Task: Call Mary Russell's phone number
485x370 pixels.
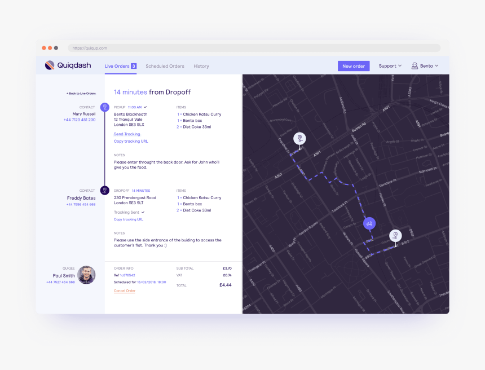Action: click(x=80, y=120)
